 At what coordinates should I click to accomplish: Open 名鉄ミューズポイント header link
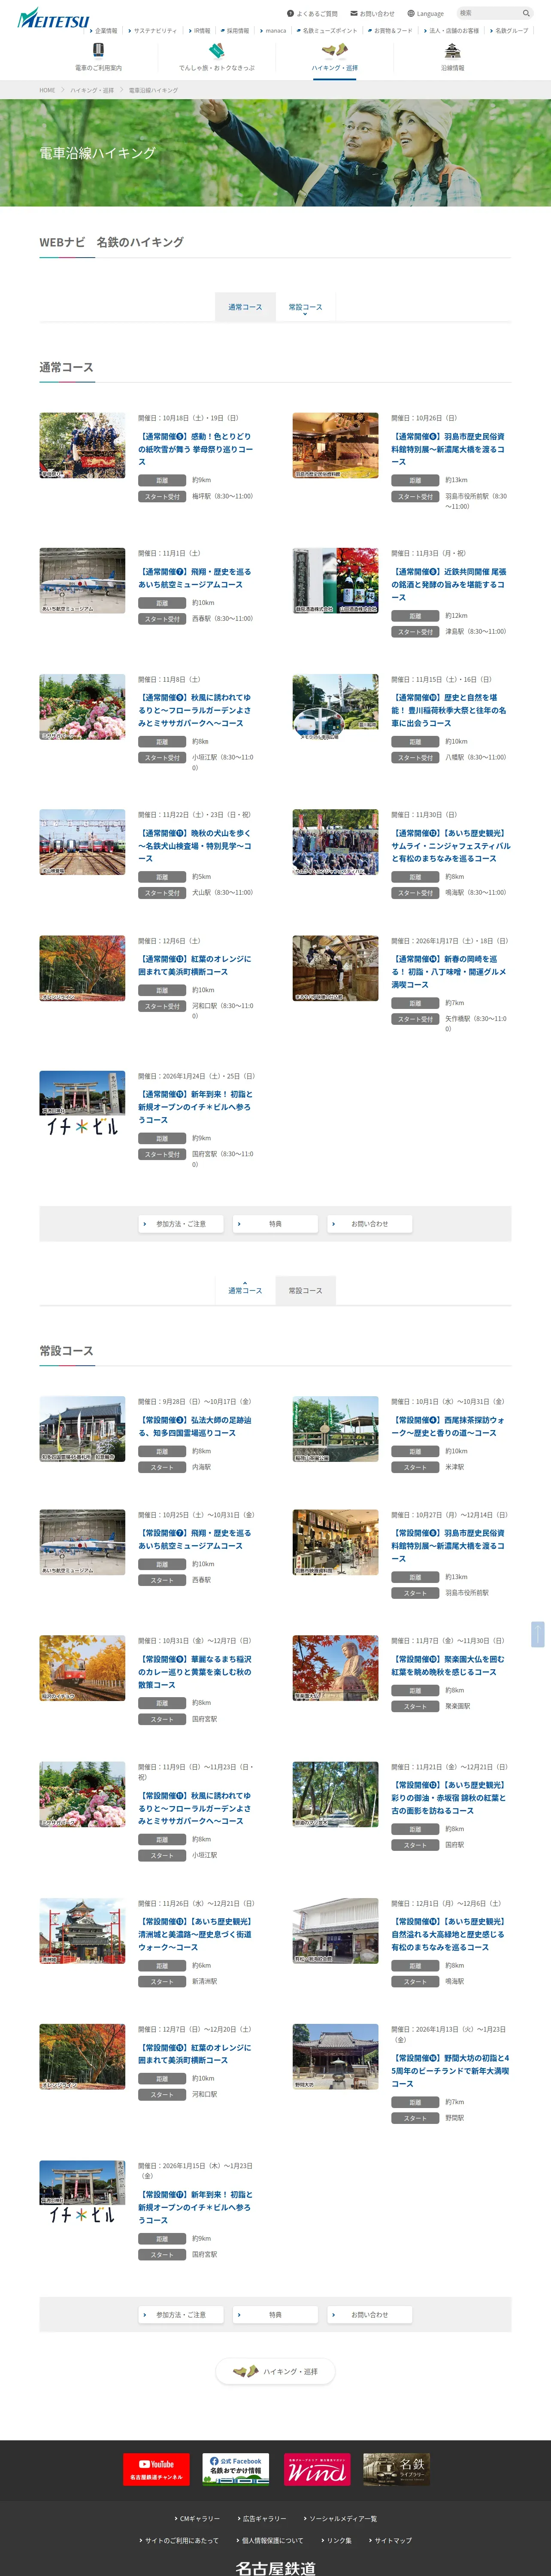[x=327, y=31]
